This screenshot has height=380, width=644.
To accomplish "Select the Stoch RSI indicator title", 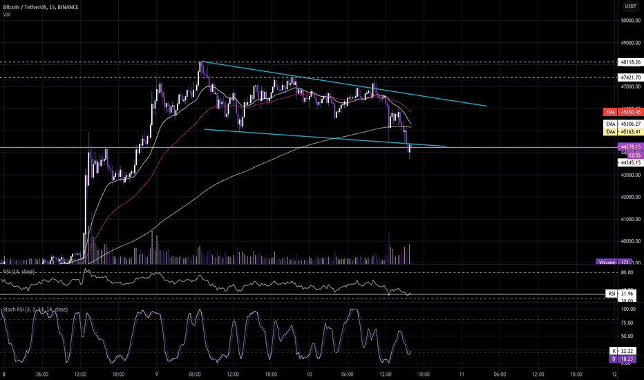I will 35,310.
